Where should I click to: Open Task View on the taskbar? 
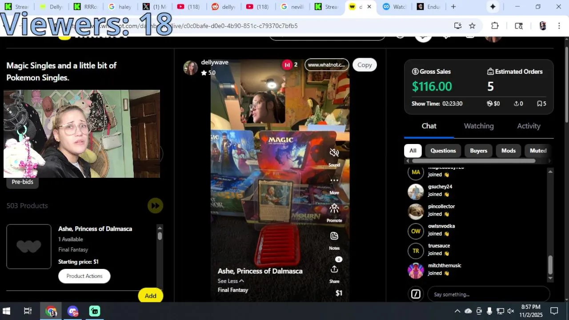point(28,311)
